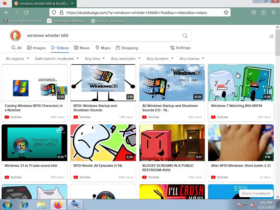The width and height of the screenshot is (280, 210).
Task: Close the DuckDuckGo browser tab
Action: coord(72,3)
